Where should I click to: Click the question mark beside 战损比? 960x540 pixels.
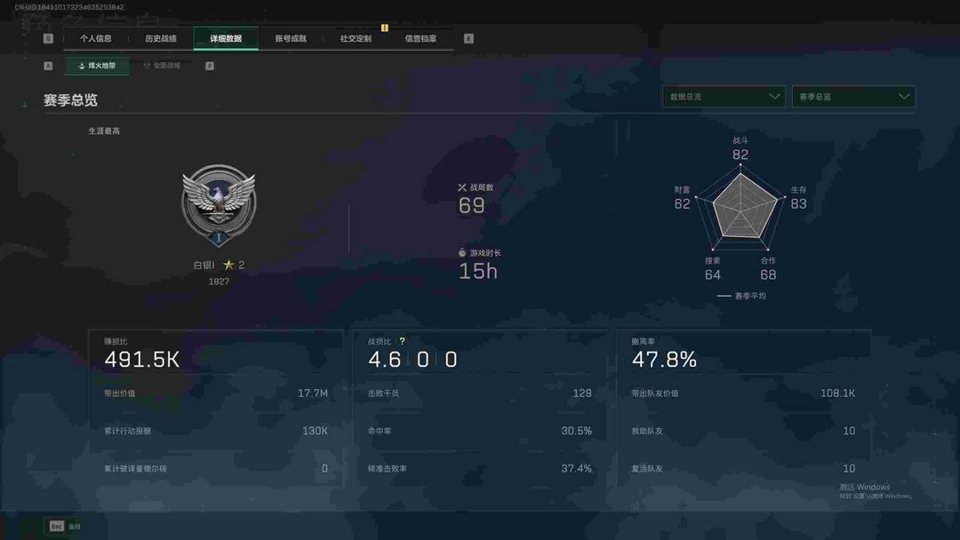[x=402, y=341]
